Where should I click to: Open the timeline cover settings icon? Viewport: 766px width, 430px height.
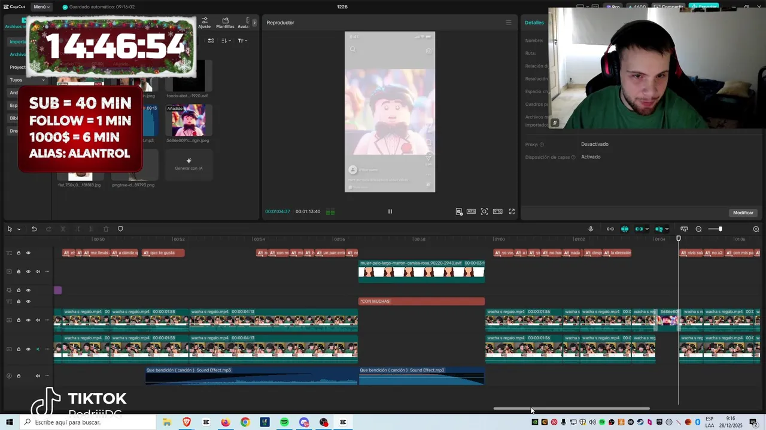tap(684, 229)
